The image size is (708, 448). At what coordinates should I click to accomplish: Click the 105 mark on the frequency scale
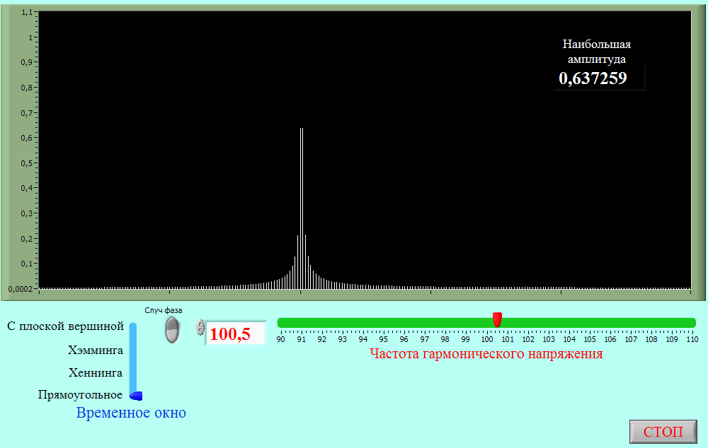point(590,339)
